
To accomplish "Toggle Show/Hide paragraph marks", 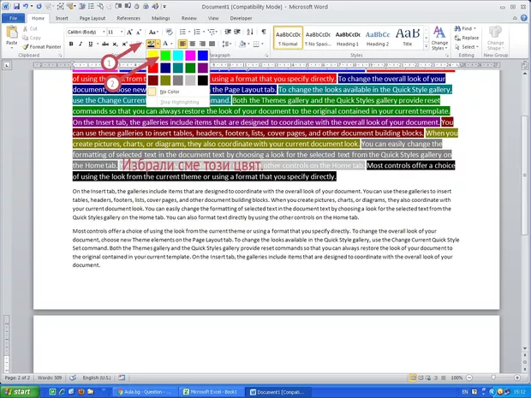I will tap(264, 32).
